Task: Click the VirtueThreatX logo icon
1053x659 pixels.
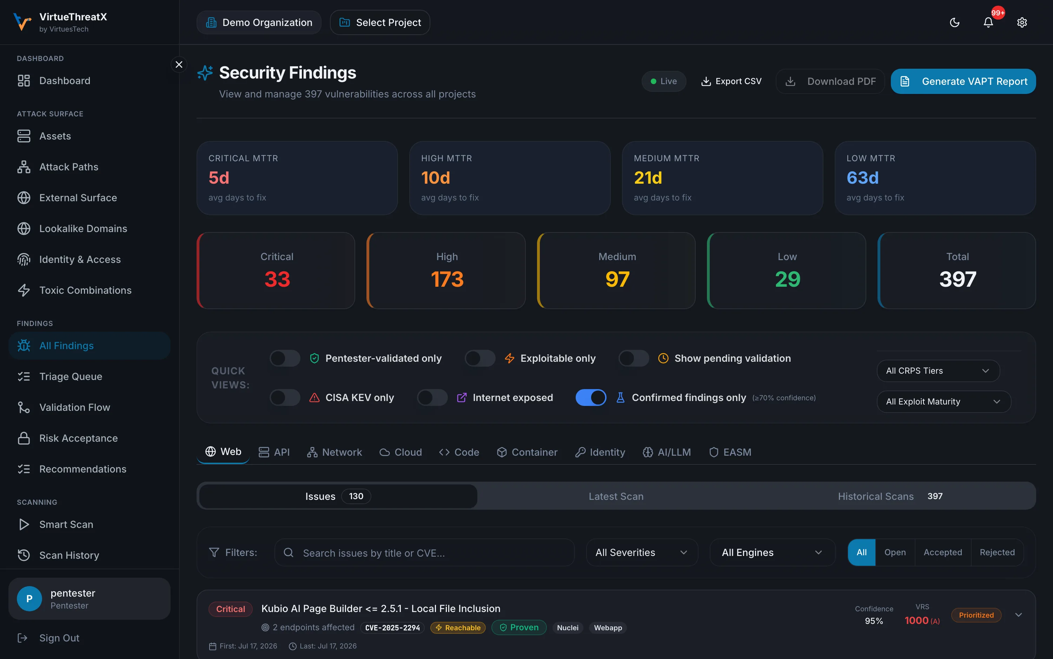Action: (22, 22)
